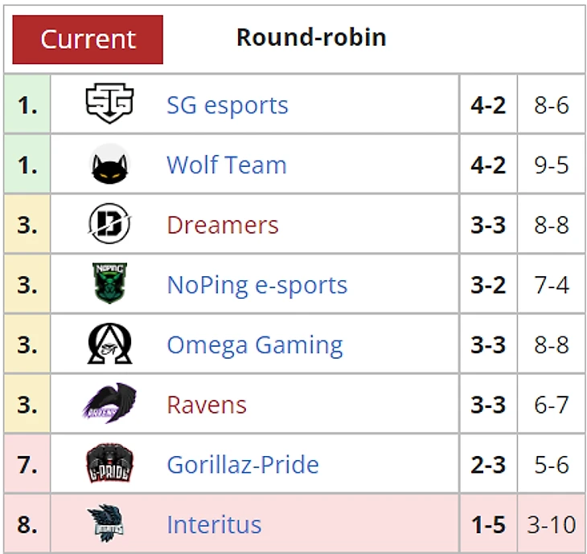Screen dimensions: 587x554
Task: Click the Interitus team logo
Action: pyautogui.click(x=108, y=524)
